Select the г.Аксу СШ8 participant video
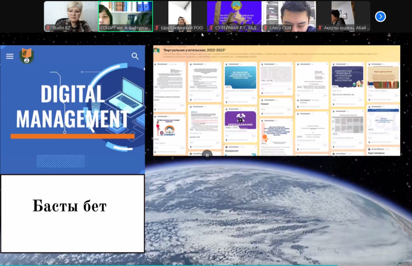This screenshot has width=412, height=266. click(x=289, y=13)
